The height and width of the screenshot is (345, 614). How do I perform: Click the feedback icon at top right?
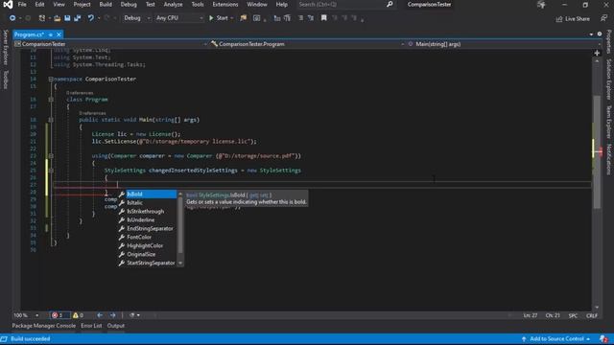[603, 18]
